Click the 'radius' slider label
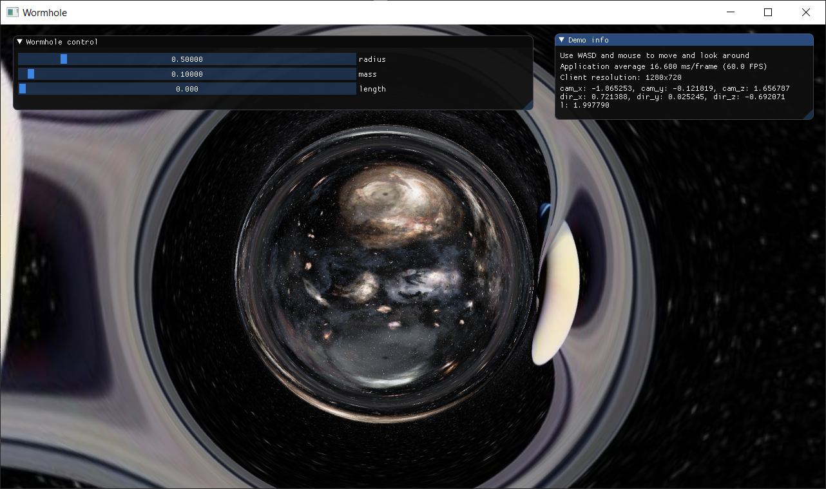 coord(372,59)
